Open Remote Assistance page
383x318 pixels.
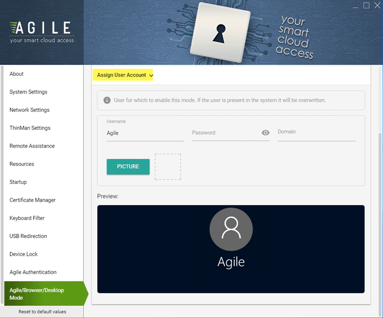point(32,146)
